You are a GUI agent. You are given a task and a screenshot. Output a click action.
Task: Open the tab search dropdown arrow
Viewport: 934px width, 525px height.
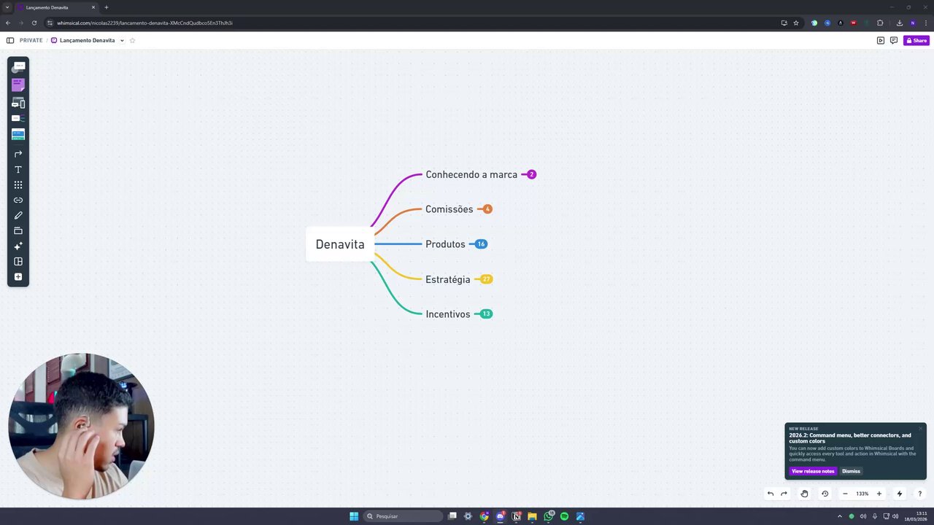click(7, 7)
